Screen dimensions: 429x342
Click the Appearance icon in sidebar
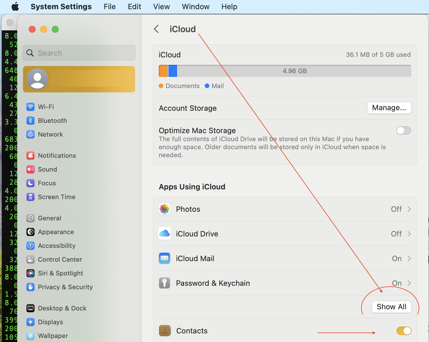tap(30, 232)
